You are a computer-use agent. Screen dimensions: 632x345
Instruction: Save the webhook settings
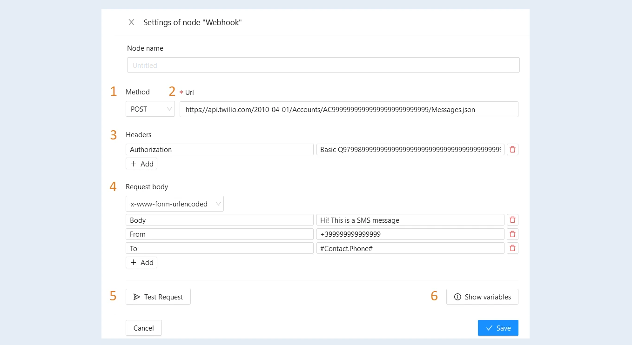498,328
